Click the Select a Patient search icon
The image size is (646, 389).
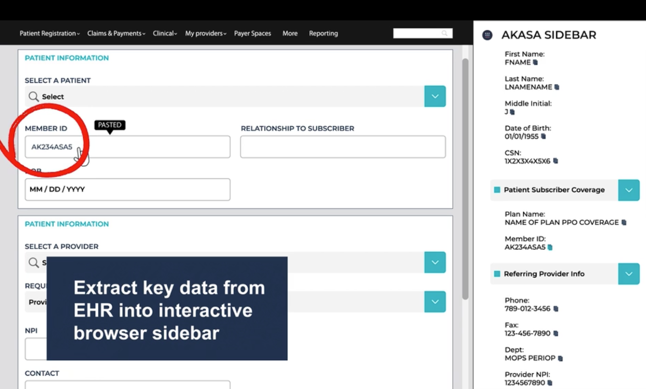point(34,96)
